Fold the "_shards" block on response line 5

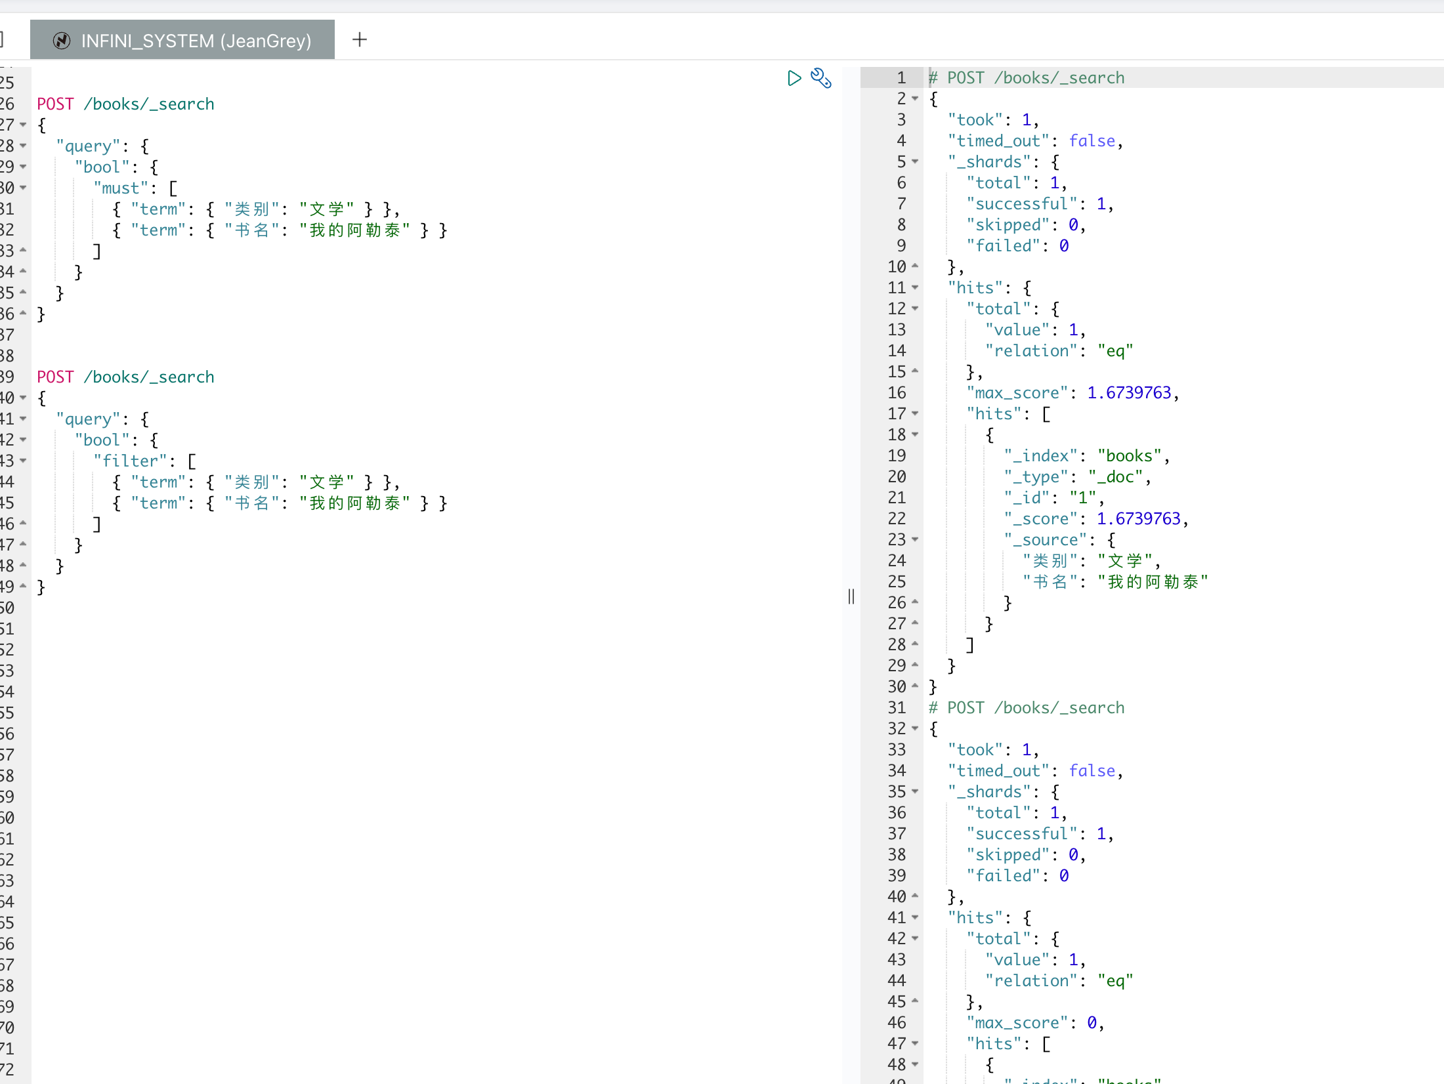[915, 162]
